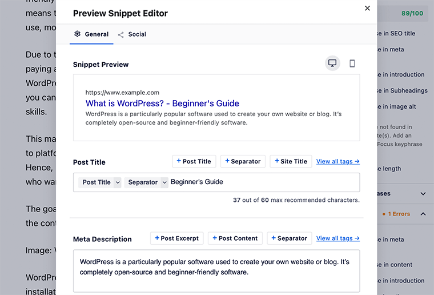434x295 pixels.
Task: Add Post Title tag to title
Action: 194,161
